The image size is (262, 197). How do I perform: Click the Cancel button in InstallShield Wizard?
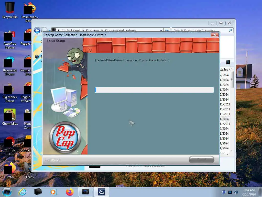click(202, 159)
